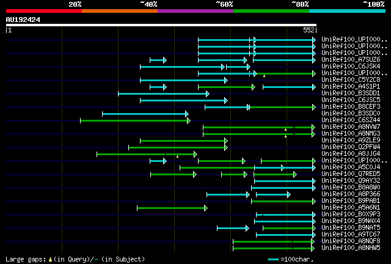
Task: Click the '(in Subject)' legend text
Action: click(123, 260)
